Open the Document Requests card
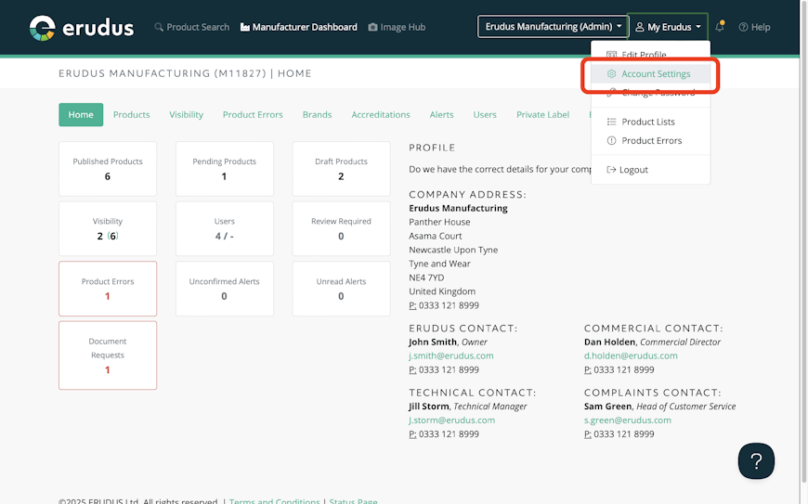Image resolution: width=808 pixels, height=504 pixels. click(108, 355)
